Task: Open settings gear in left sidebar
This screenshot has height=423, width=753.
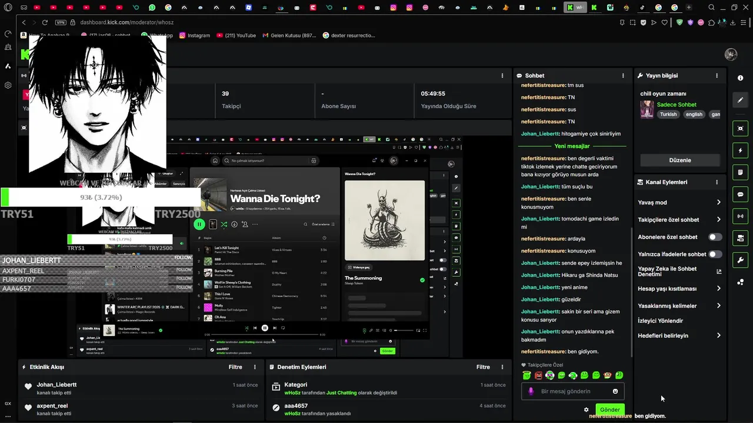Action: pos(8,85)
